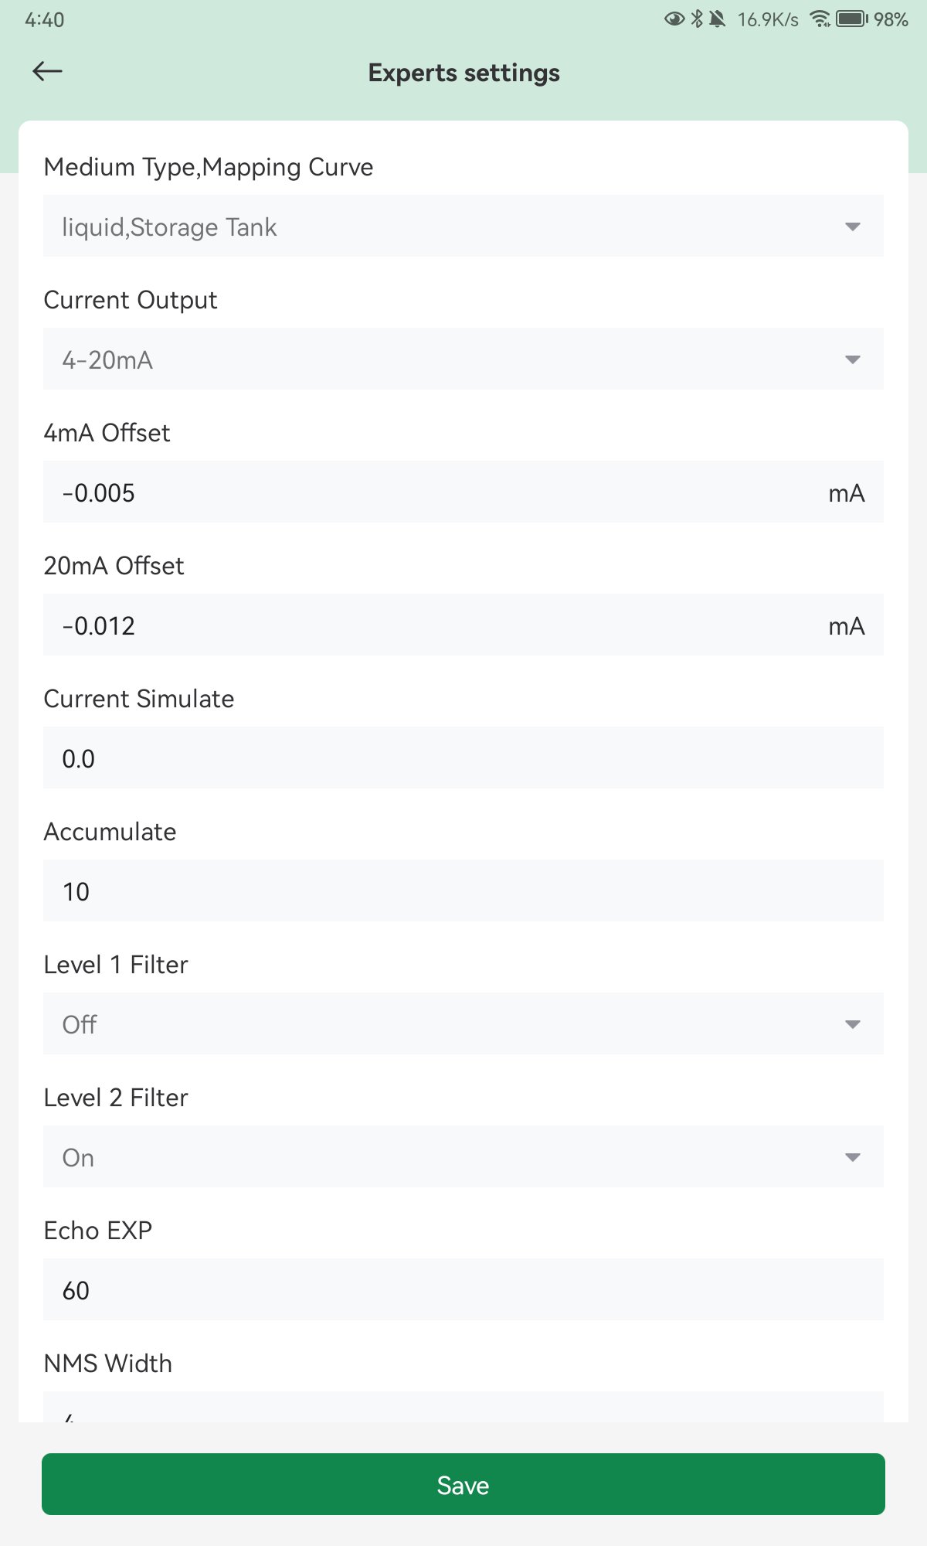
Task: Tap the battery indicator icon
Action: [852, 19]
